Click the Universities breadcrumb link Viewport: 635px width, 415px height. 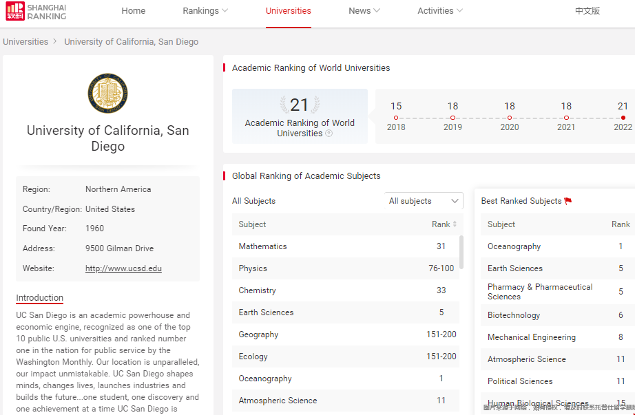point(25,41)
